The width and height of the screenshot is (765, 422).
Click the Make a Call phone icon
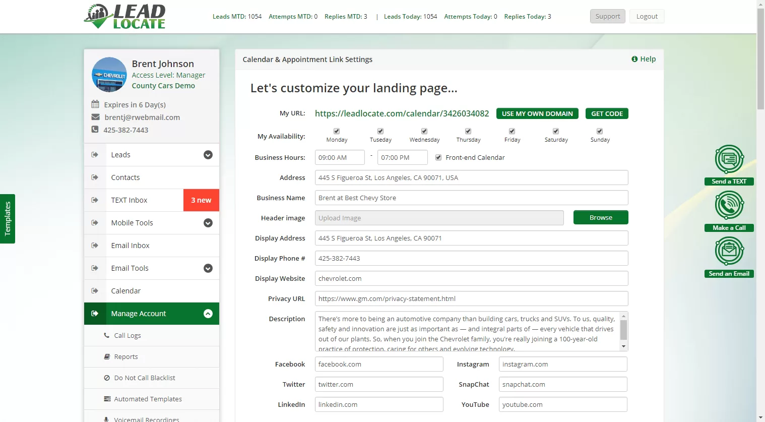tap(729, 206)
